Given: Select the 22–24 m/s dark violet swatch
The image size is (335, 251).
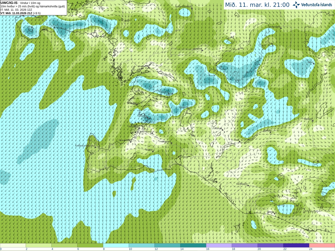Looking at the screenshot, I should point(296,245).
